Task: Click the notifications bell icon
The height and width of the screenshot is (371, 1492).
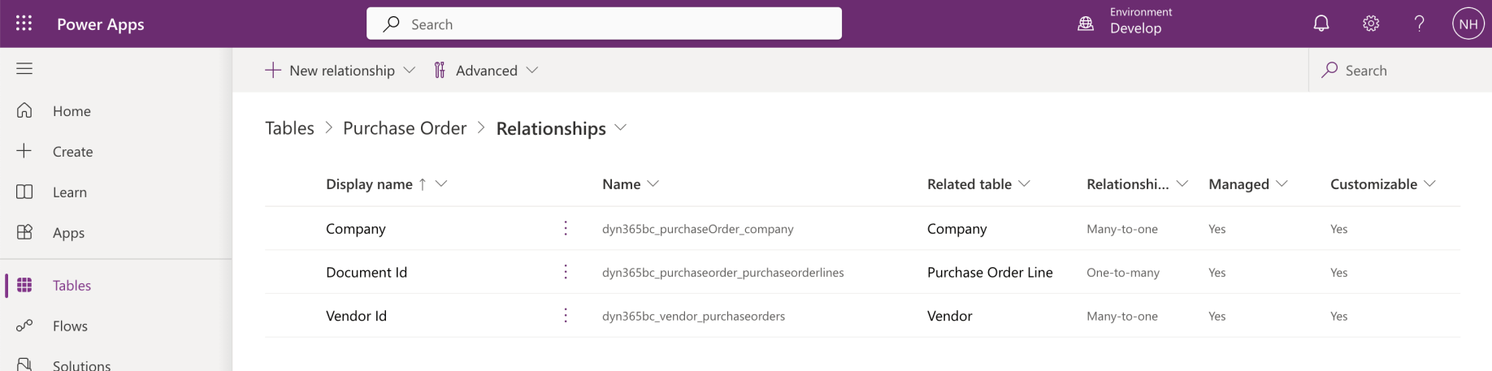Action: [1321, 24]
